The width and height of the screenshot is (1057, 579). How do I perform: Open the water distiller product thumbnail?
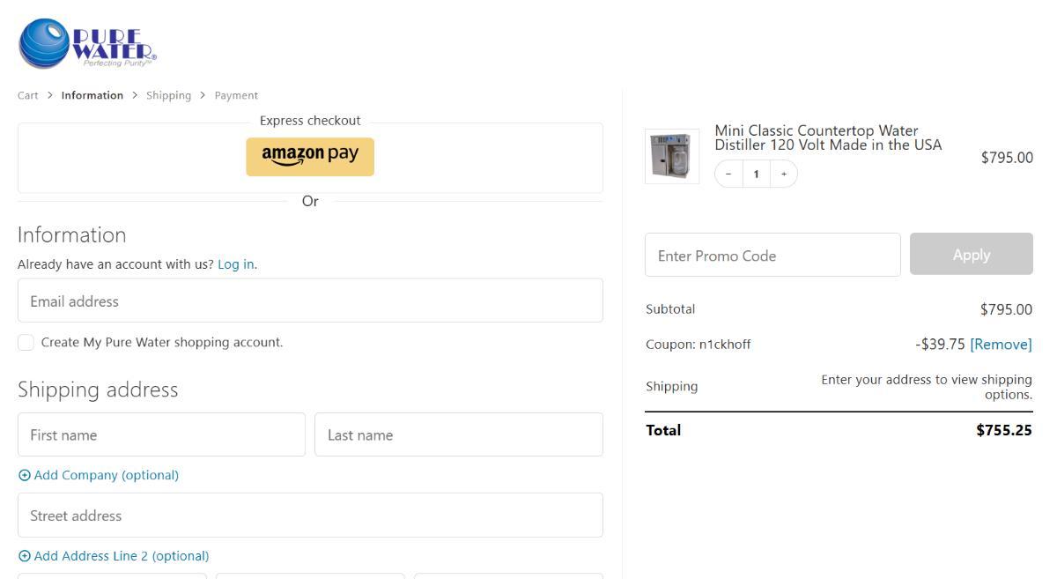672,157
